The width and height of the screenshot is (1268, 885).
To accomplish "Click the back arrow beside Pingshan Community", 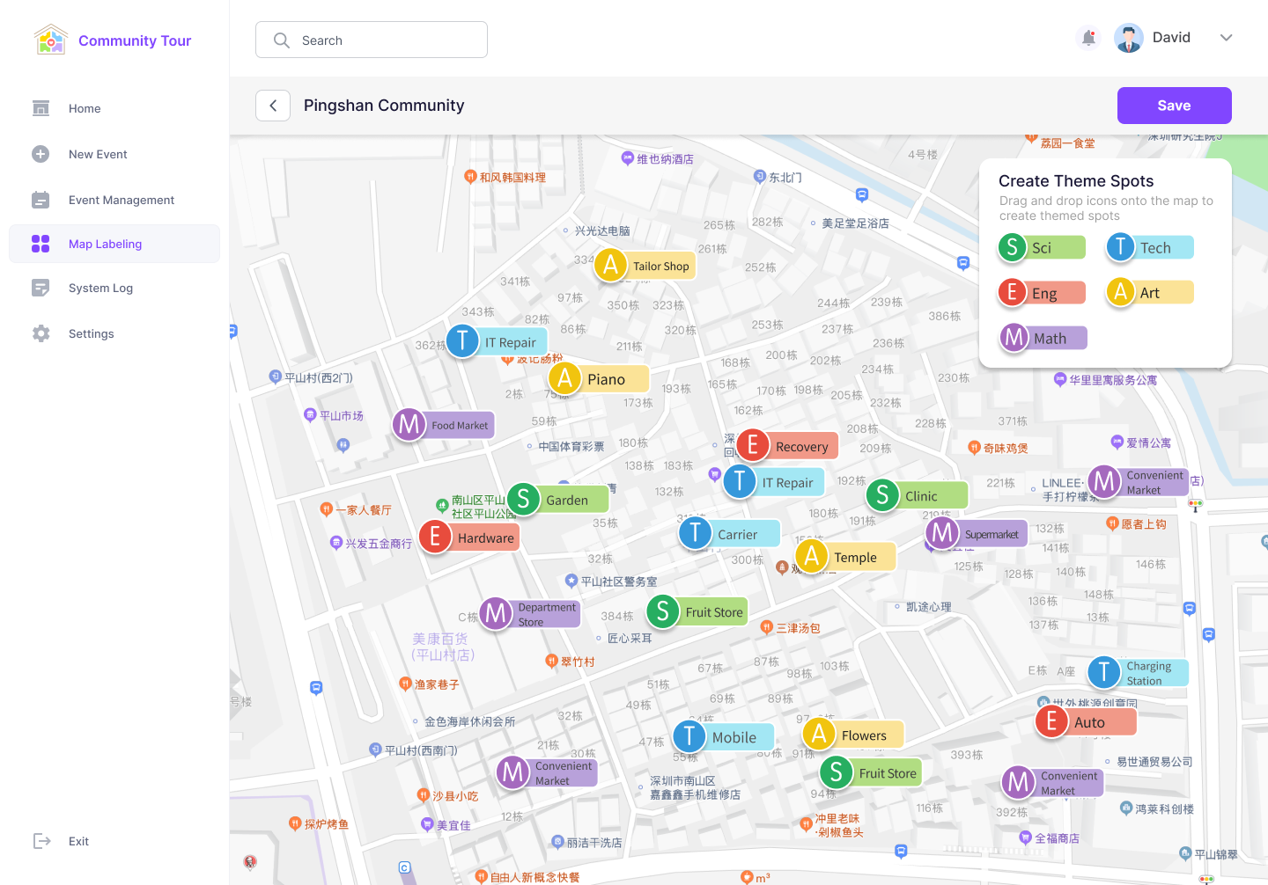I will tap(273, 106).
